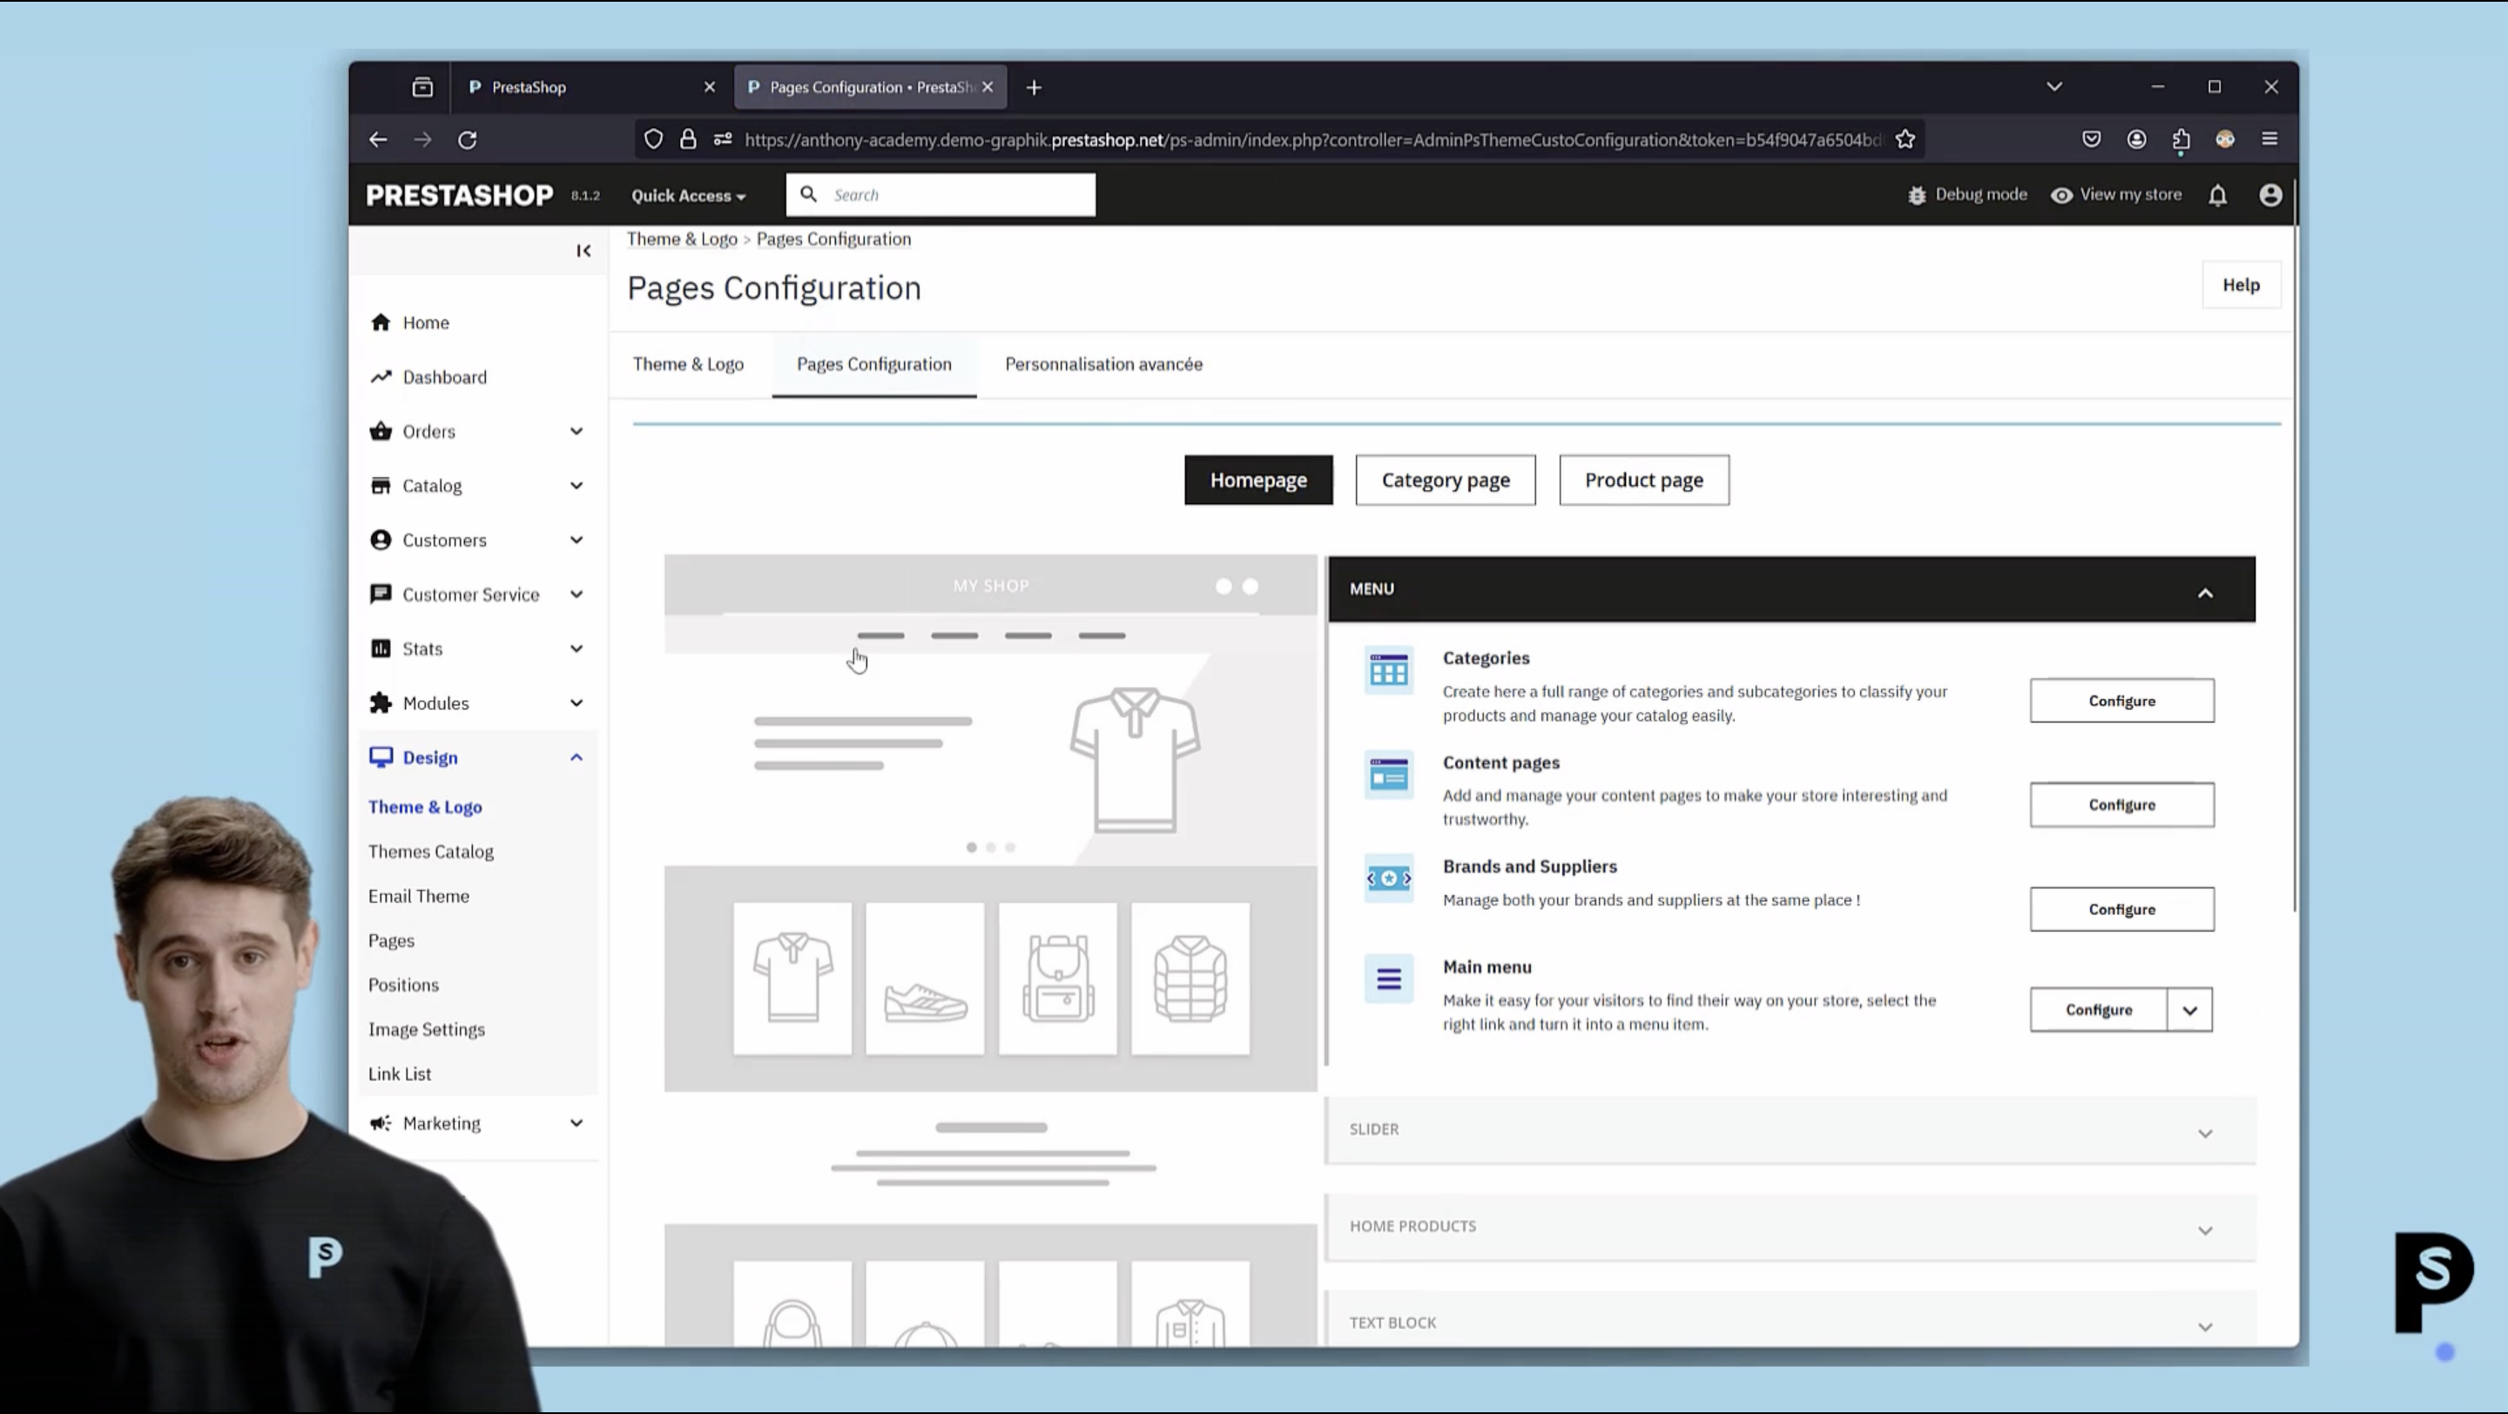This screenshot has height=1414, width=2508.
Task: Click the Debug mode bug icon
Action: pyautogui.click(x=1916, y=196)
